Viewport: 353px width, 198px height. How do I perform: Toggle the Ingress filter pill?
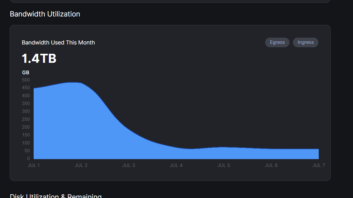tap(305, 42)
